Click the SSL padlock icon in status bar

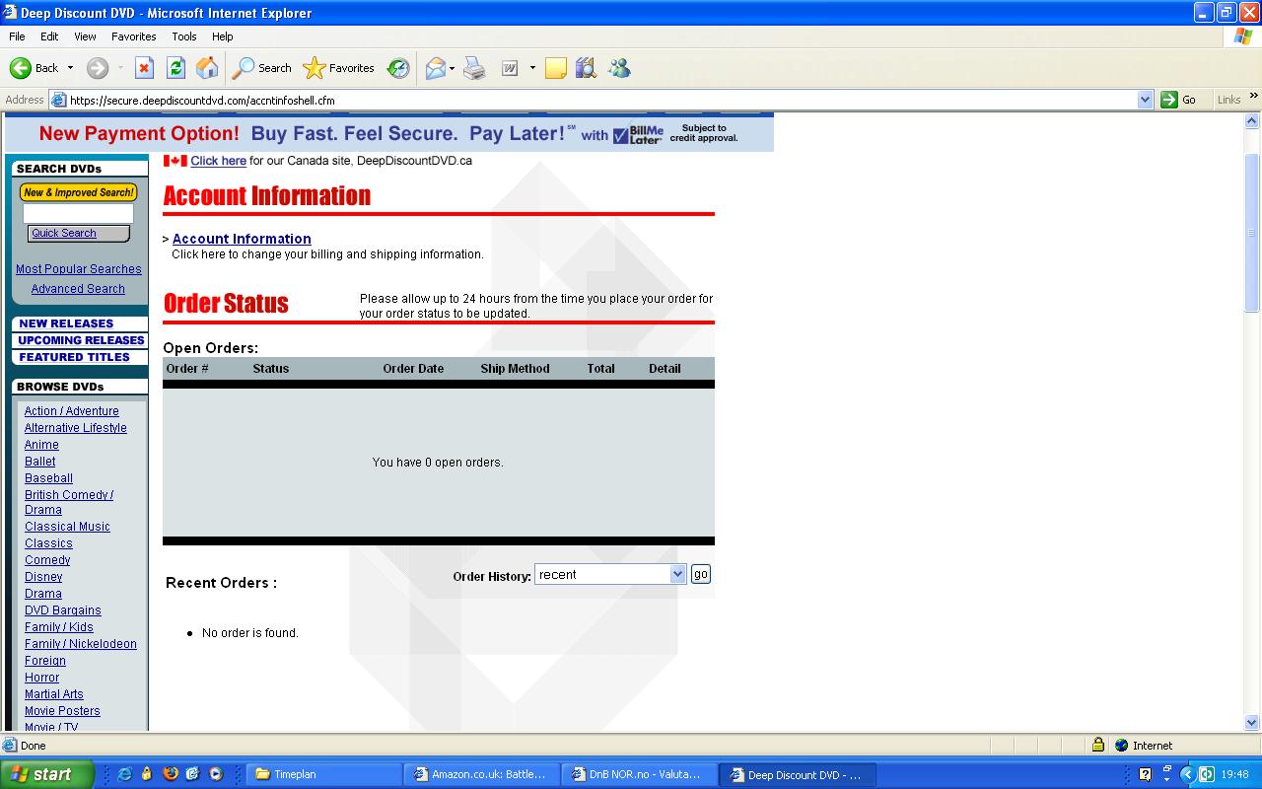[1097, 746]
